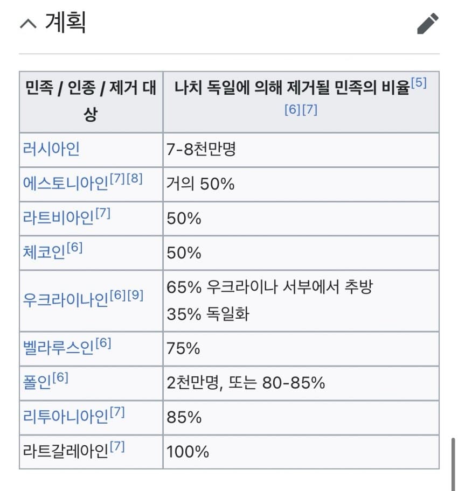
Task: Click the pencil edit icon for 계획 section
Action: click(x=428, y=24)
